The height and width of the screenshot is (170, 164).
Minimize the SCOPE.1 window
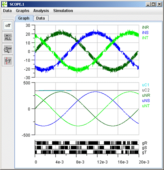pos(148,4)
